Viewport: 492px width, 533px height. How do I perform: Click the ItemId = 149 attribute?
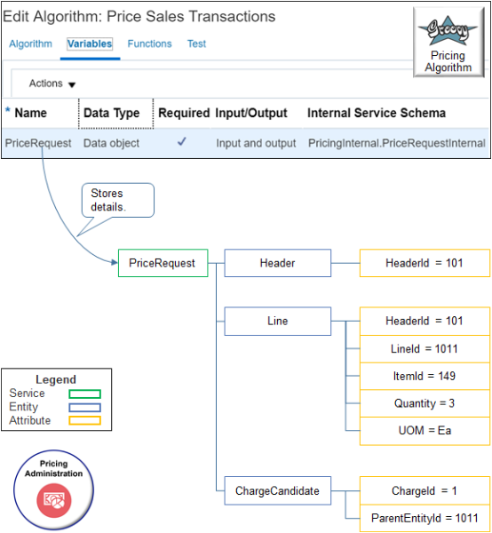pyautogui.click(x=425, y=376)
